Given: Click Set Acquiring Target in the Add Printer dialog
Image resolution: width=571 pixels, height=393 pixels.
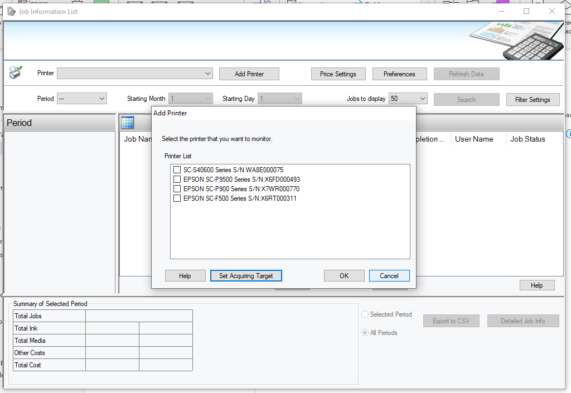Looking at the screenshot, I should [246, 275].
